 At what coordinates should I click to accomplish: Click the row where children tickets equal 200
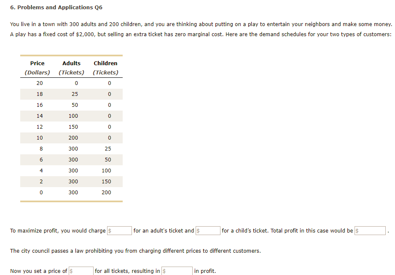tap(71, 192)
